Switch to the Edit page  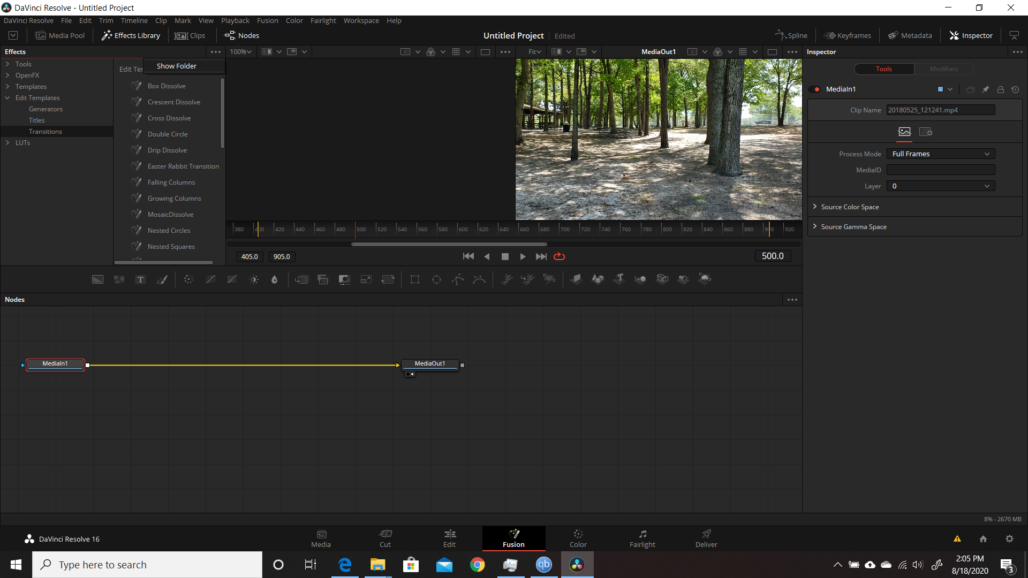[449, 538]
